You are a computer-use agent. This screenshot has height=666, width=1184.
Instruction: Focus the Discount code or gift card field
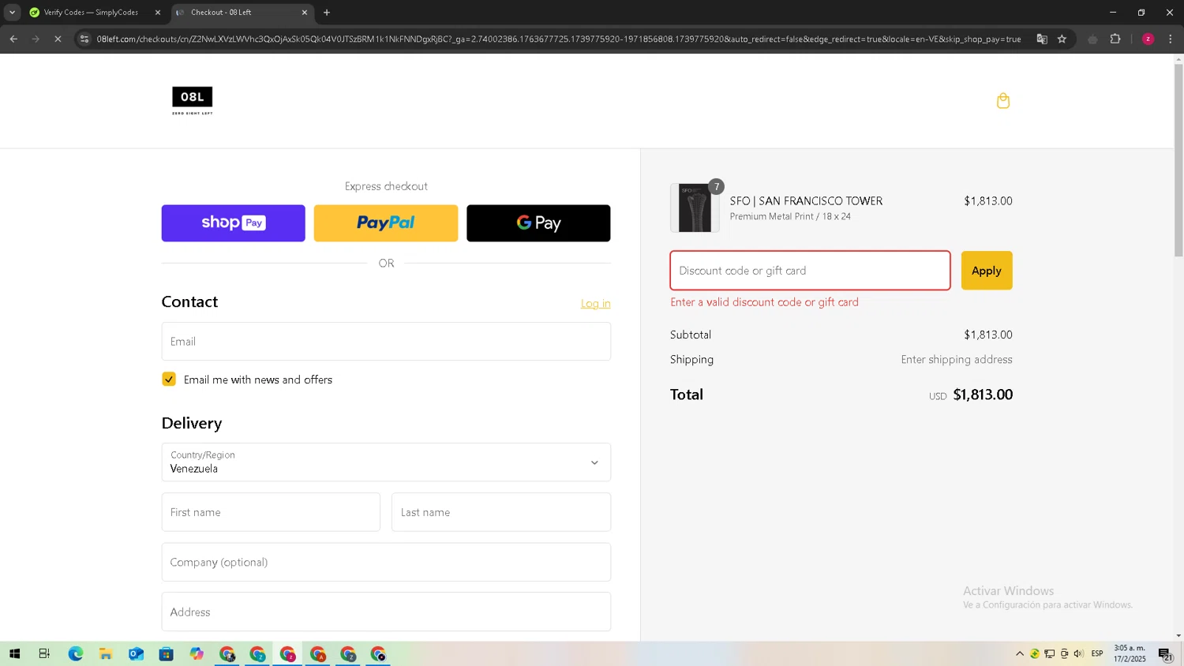point(810,271)
